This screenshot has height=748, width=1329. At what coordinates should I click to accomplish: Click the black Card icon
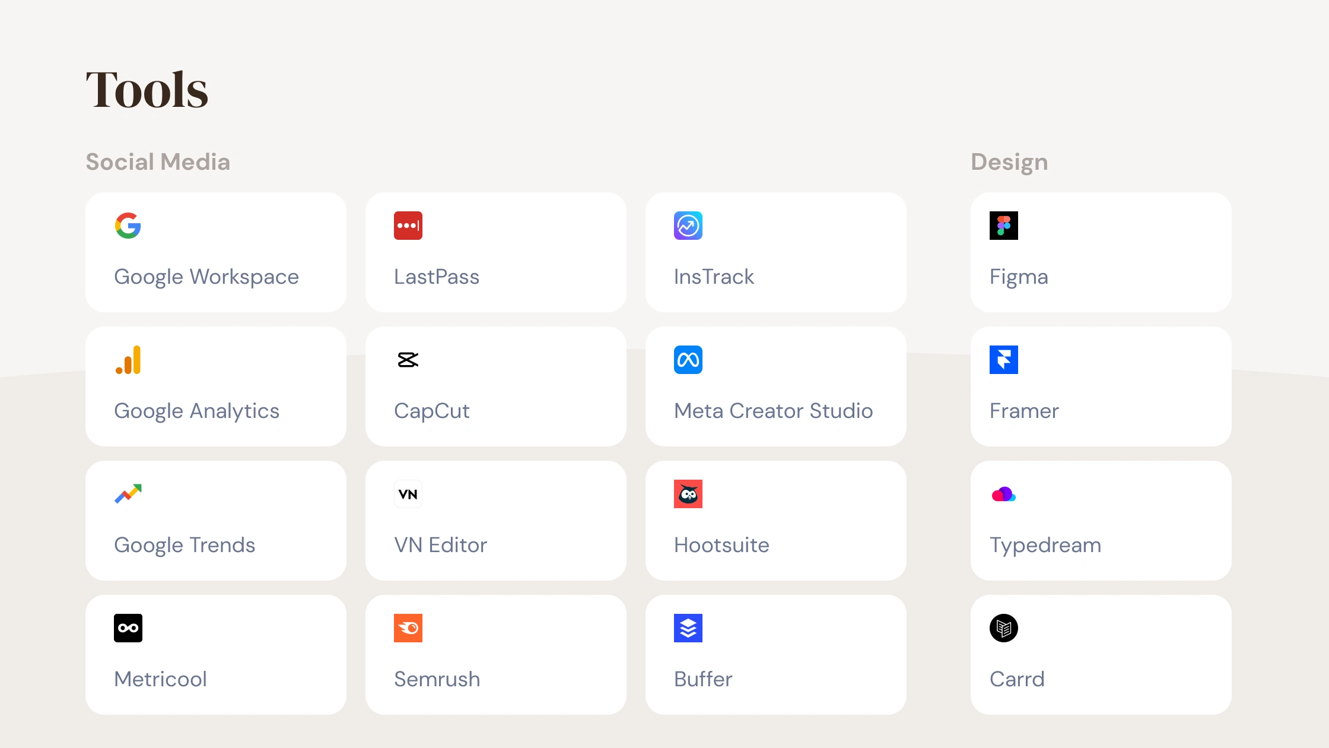coord(1004,628)
